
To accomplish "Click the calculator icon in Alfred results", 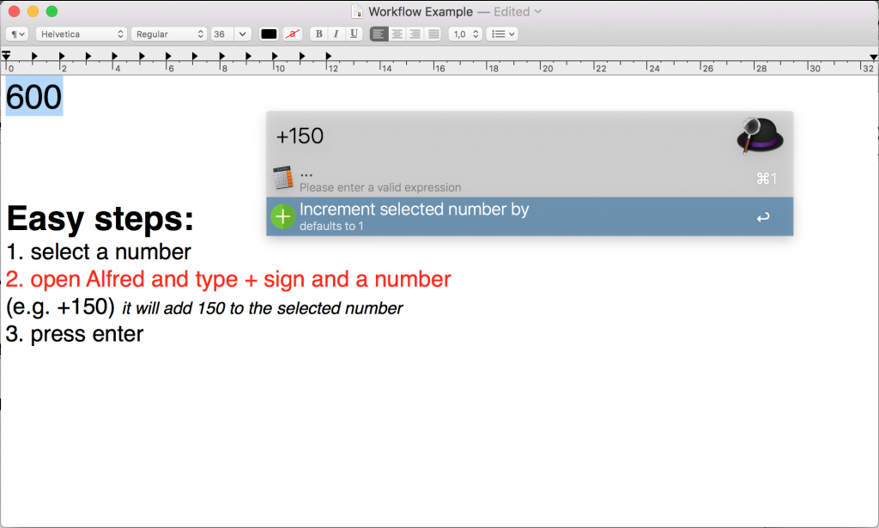I will (x=282, y=179).
